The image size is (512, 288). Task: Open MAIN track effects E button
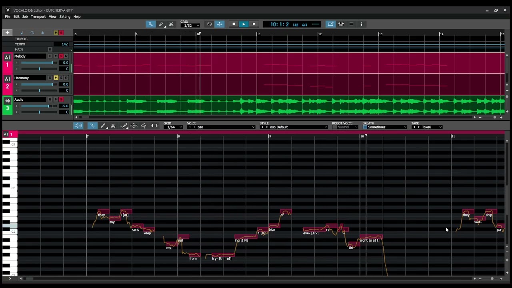click(x=50, y=50)
